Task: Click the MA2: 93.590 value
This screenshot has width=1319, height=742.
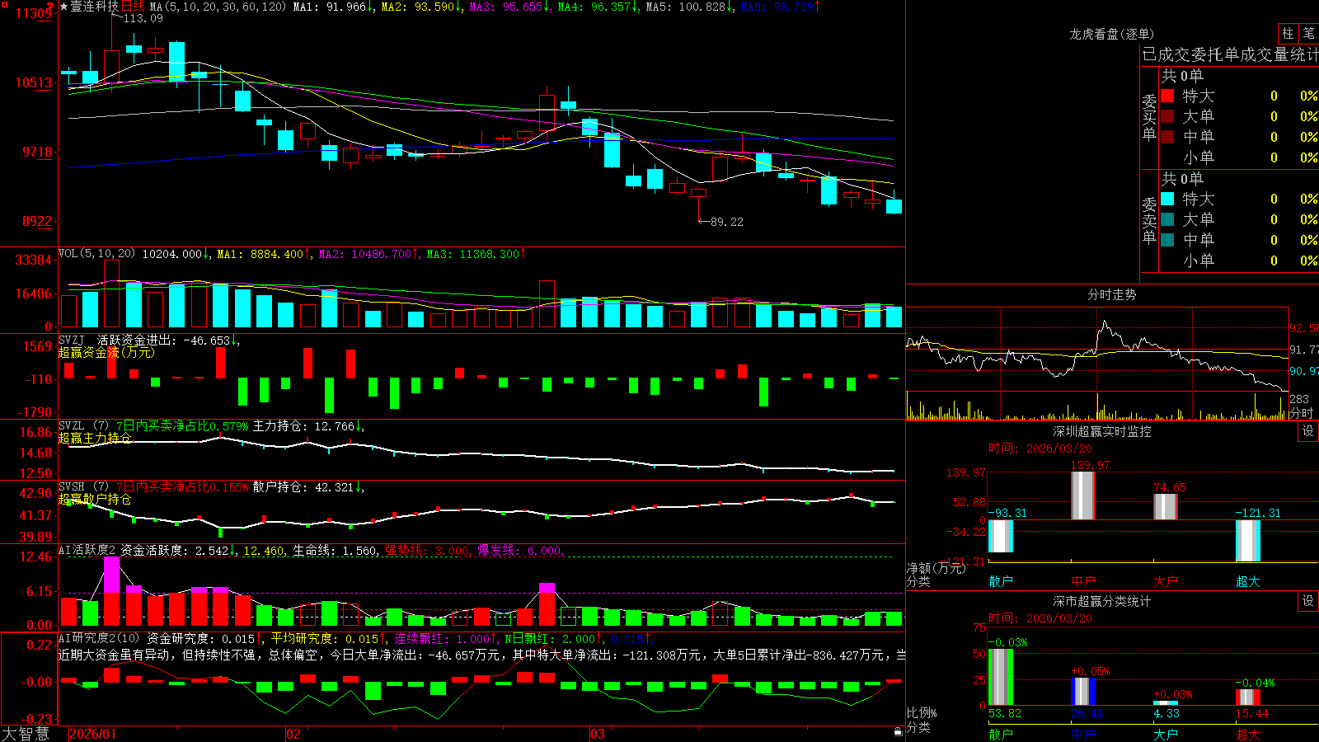Action: pyautogui.click(x=417, y=7)
